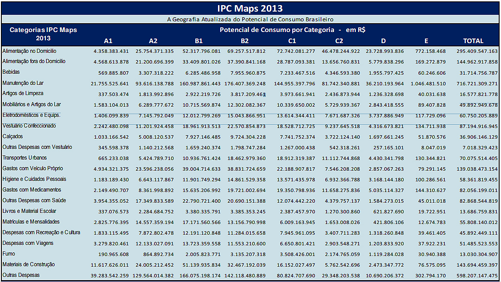501x282 pixels.
Task: Select 'Eletrodomésticos e Equips.' row label
Action: [x=32, y=115]
